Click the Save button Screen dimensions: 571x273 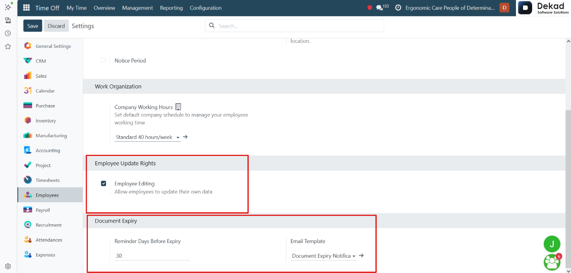click(33, 26)
